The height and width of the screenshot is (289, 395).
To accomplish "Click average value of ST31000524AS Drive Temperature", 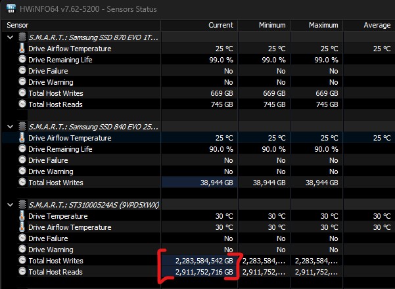I will (x=382, y=216).
